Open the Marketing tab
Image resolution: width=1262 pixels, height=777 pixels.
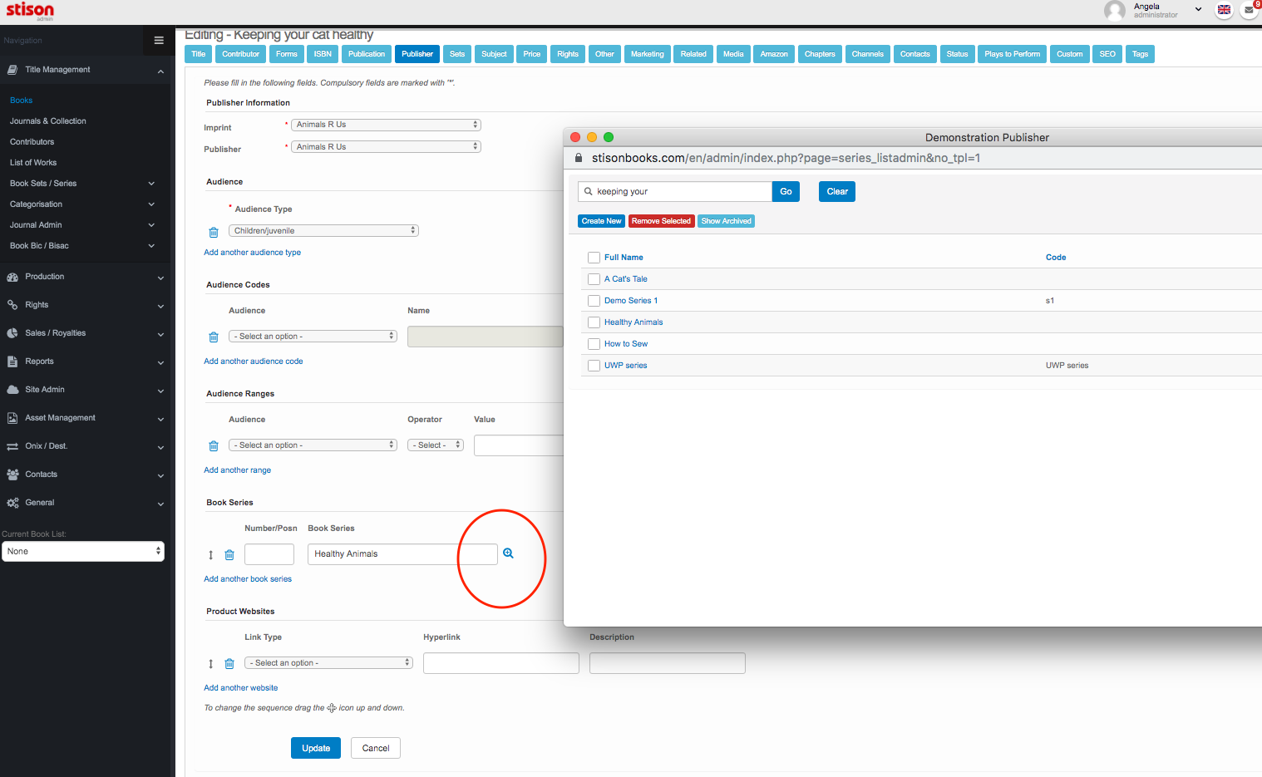tap(647, 54)
